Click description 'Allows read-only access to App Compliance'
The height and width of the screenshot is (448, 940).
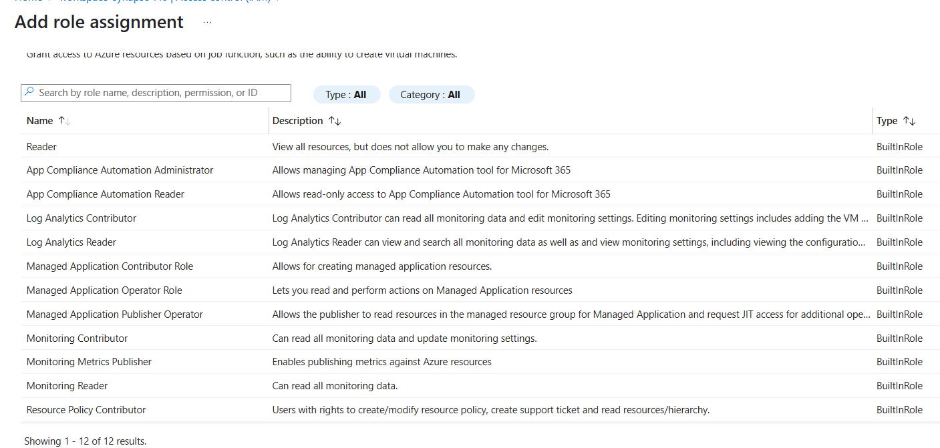[442, 194]
